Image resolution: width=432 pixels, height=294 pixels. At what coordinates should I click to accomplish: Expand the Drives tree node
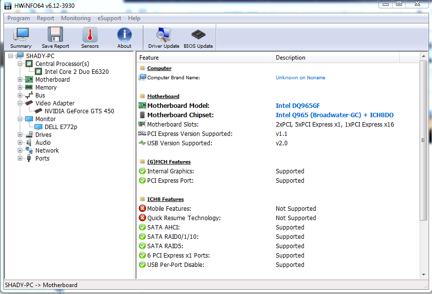pos(20,135)
